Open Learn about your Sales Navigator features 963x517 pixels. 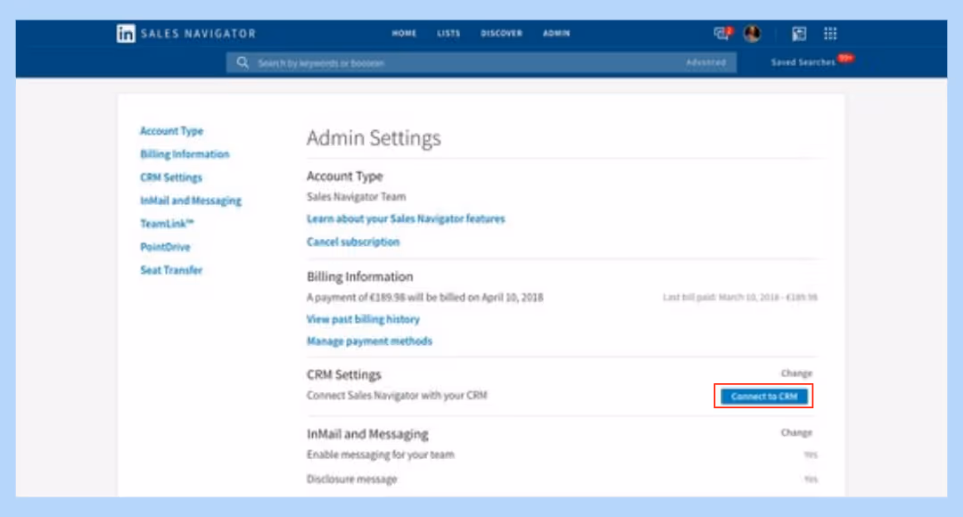406,218
